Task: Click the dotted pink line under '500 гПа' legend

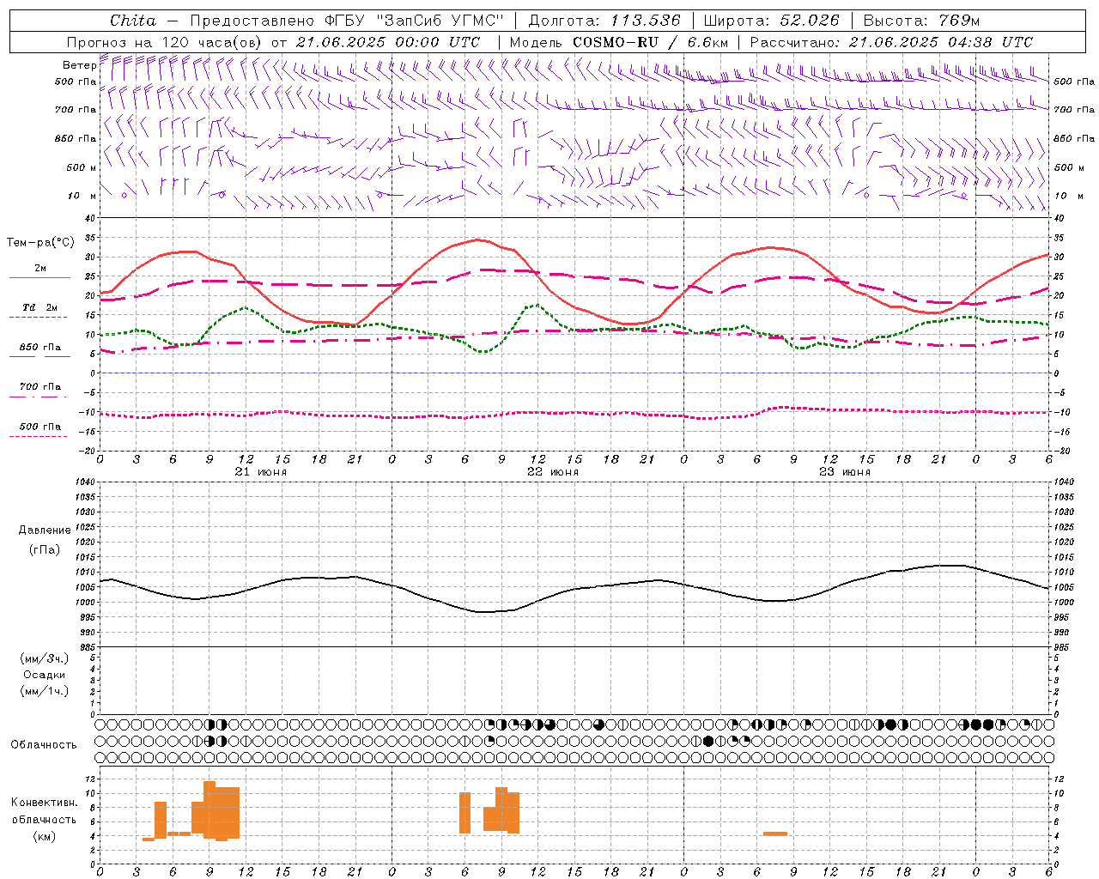Action: click(x=38, y=436)
